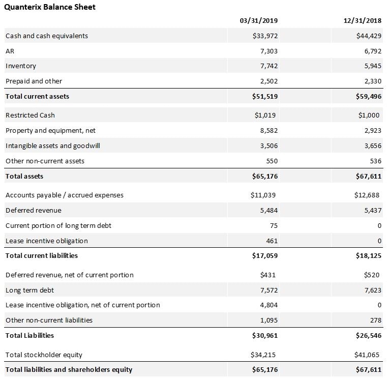
Task: Click the Quanterix Balance Sheet title
Action: [x=50, y=7]
